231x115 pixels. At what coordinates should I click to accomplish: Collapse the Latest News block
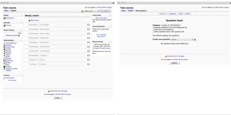click(110, 15)
